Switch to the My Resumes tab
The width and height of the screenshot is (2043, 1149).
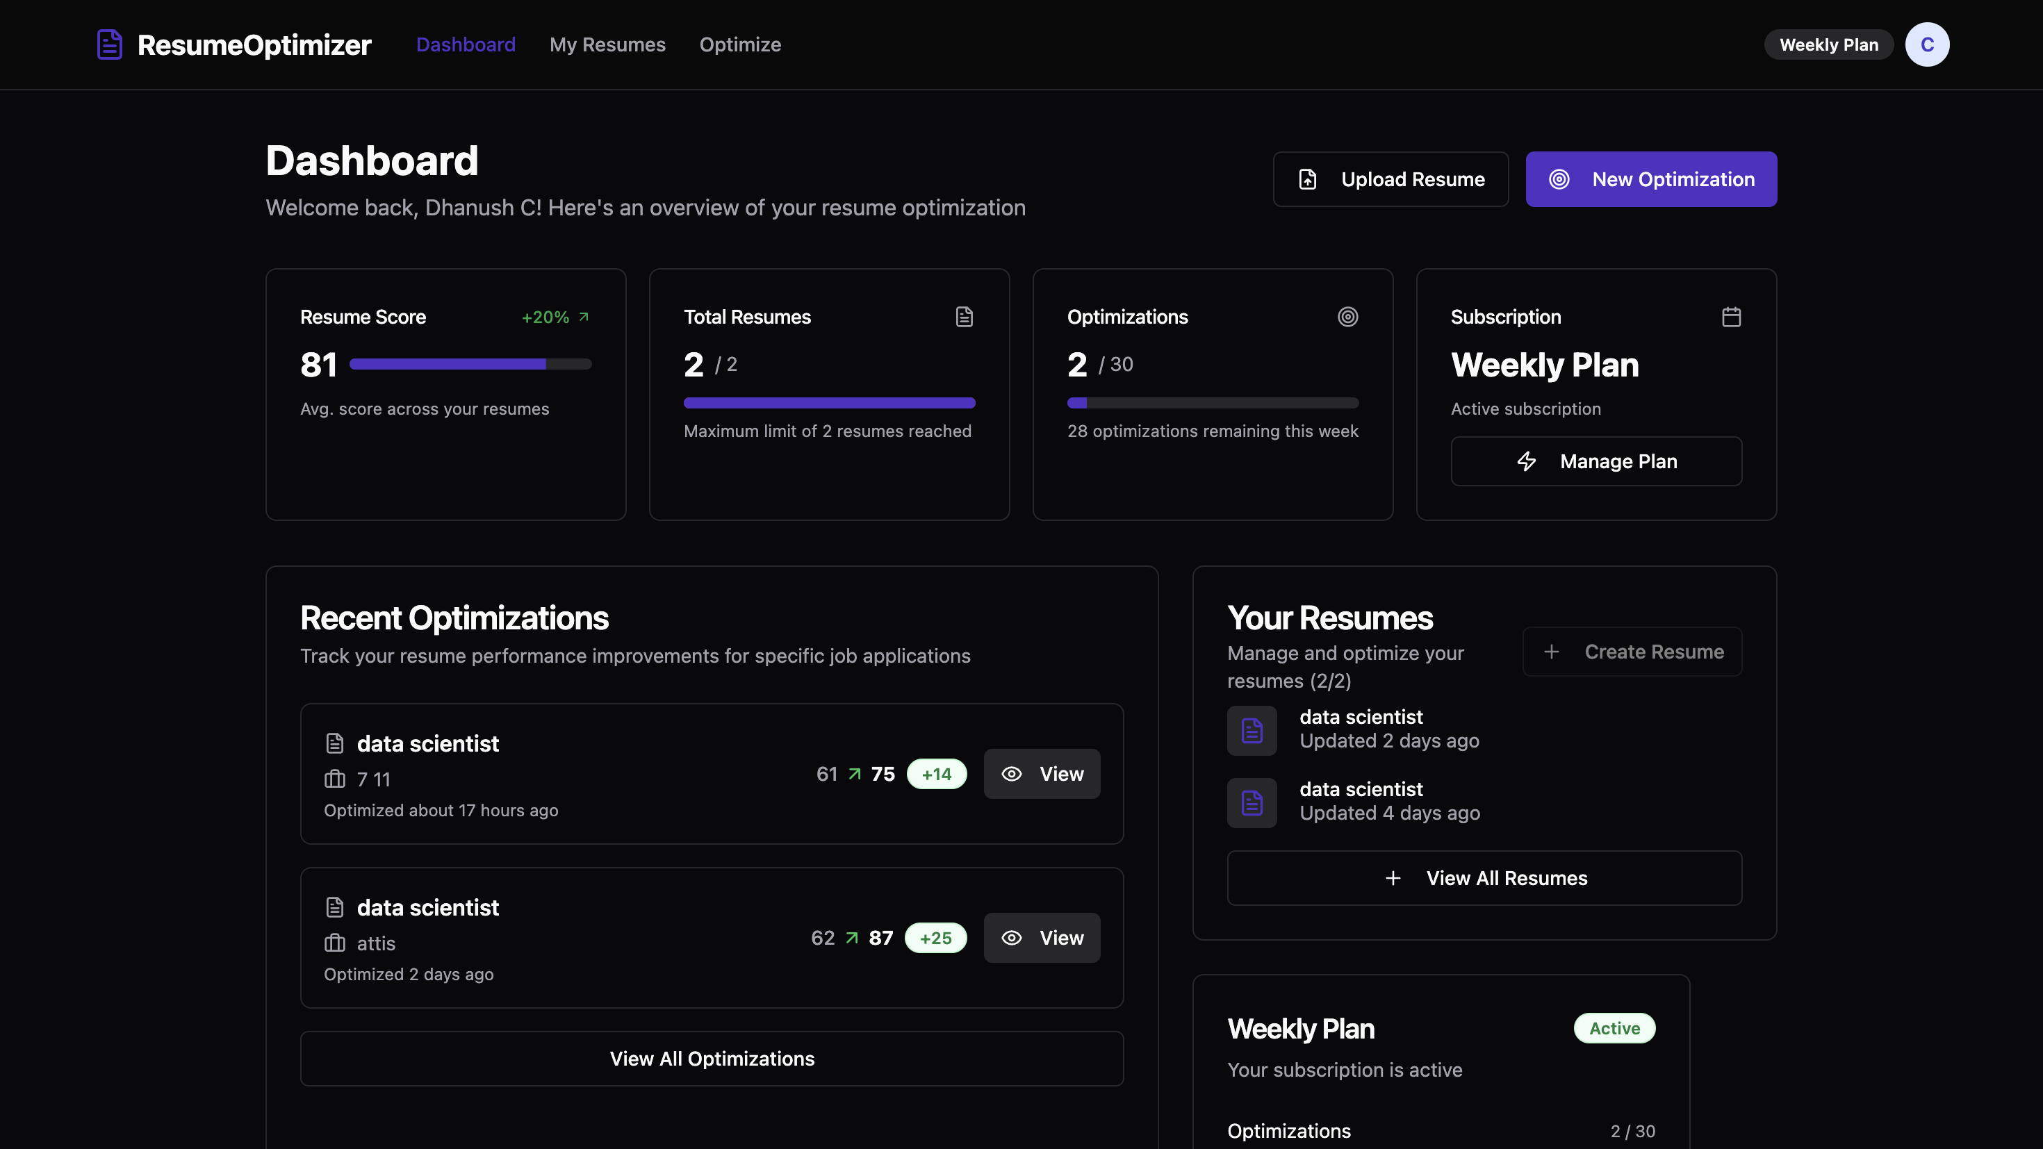click(x=607, y=44)
